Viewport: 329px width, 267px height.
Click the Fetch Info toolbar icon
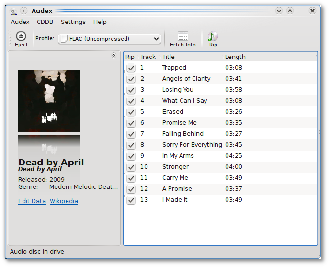click(183, 36)
